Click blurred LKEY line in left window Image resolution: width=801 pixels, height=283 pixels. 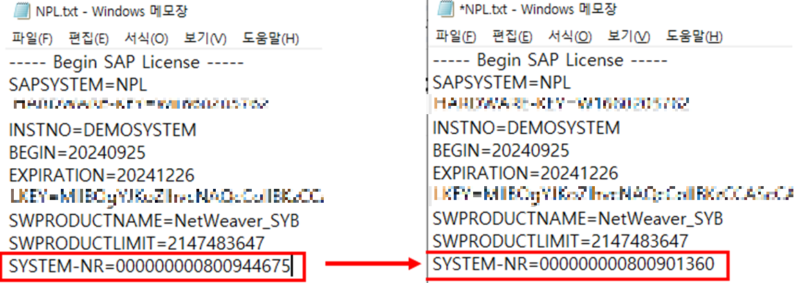click(167, 196)
